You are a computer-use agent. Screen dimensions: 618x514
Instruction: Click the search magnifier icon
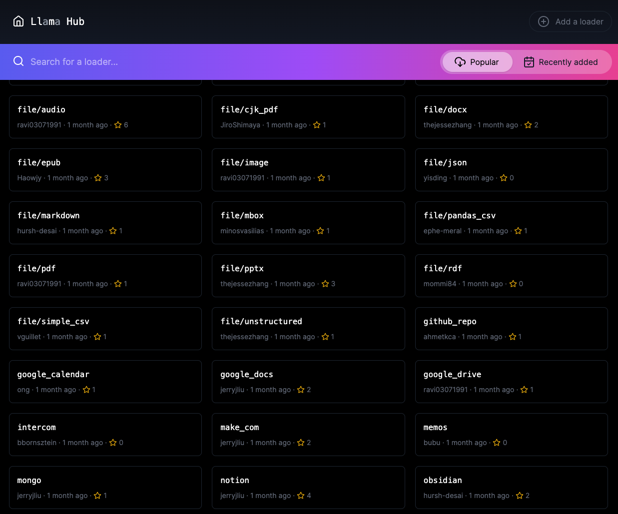(18, 61)
